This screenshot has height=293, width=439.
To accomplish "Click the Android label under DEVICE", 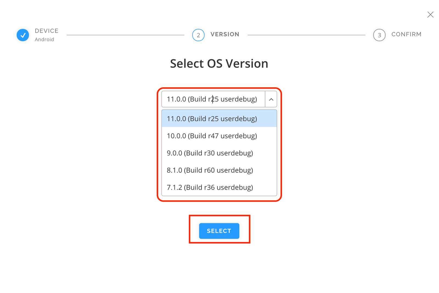I will point(44,40).
